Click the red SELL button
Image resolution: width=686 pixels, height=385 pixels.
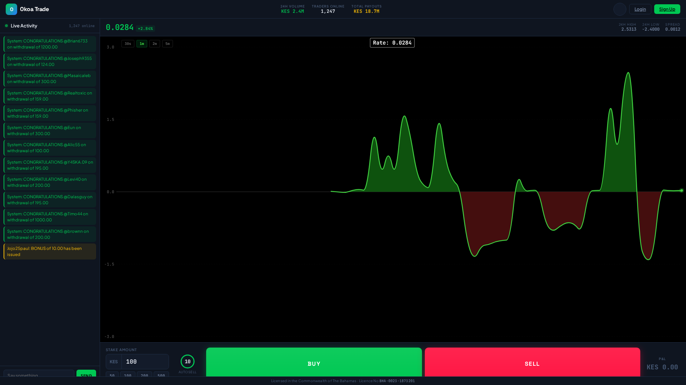click(x=532, y=362)
